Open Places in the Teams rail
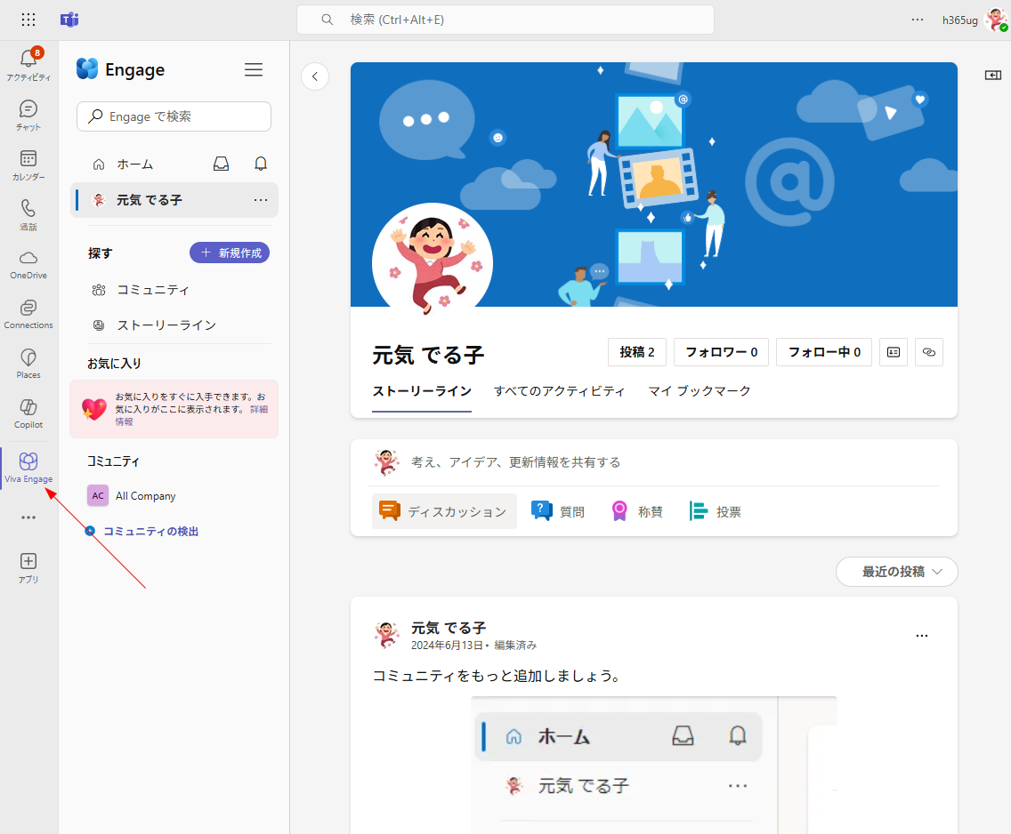Image resolution: width=1011 pixels, height=834 pixels. click(28, 364)
